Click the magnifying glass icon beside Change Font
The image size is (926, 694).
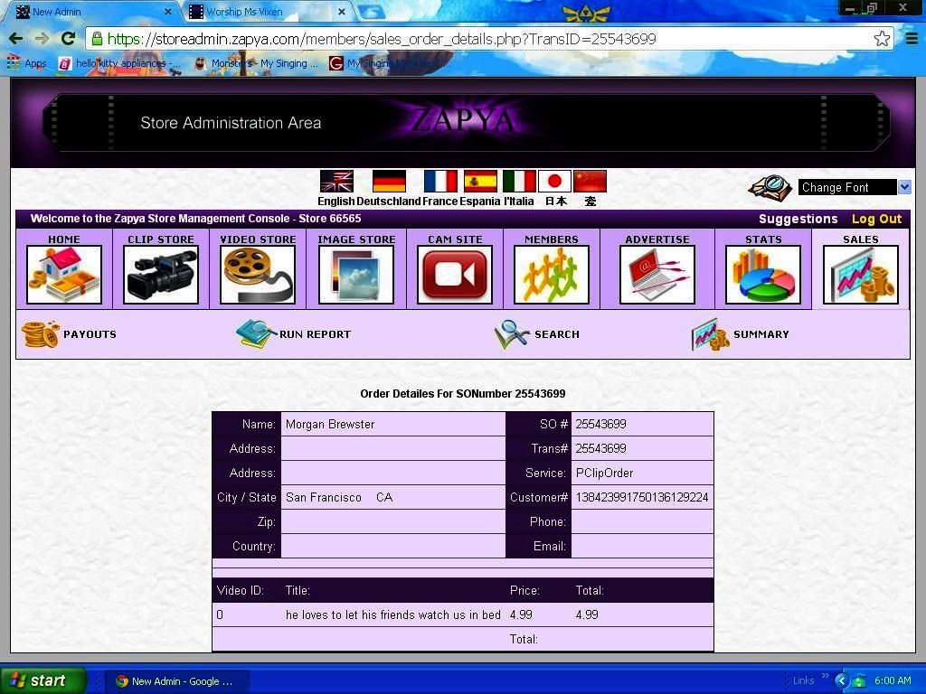(770, 188)
